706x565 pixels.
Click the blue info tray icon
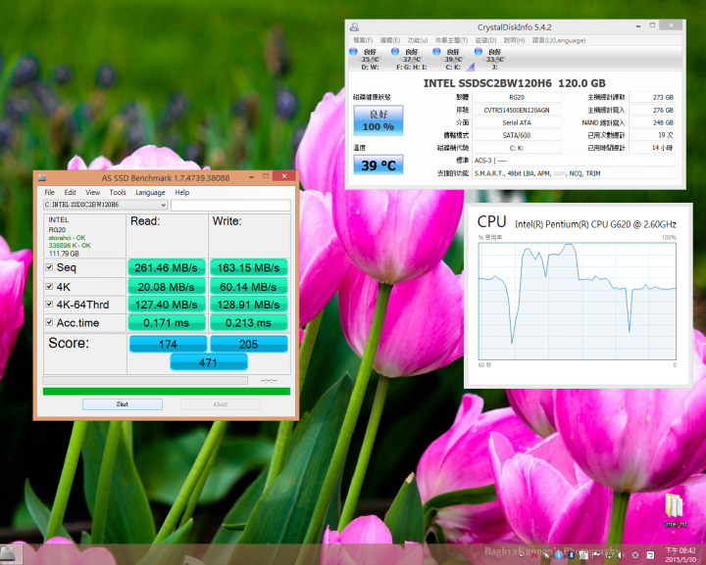click(559, 555)
